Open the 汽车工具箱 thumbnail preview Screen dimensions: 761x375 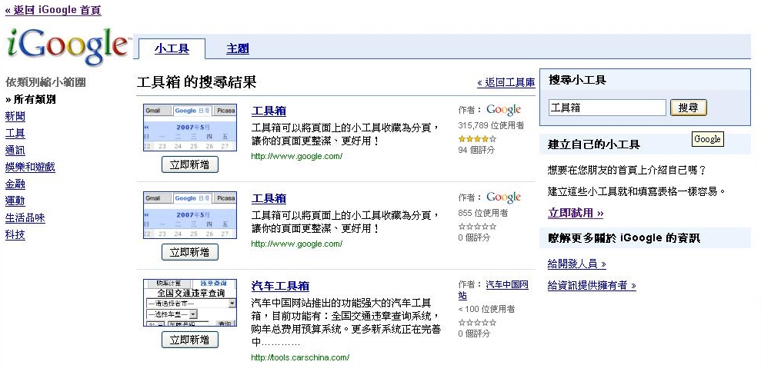(x=190, y=302)
